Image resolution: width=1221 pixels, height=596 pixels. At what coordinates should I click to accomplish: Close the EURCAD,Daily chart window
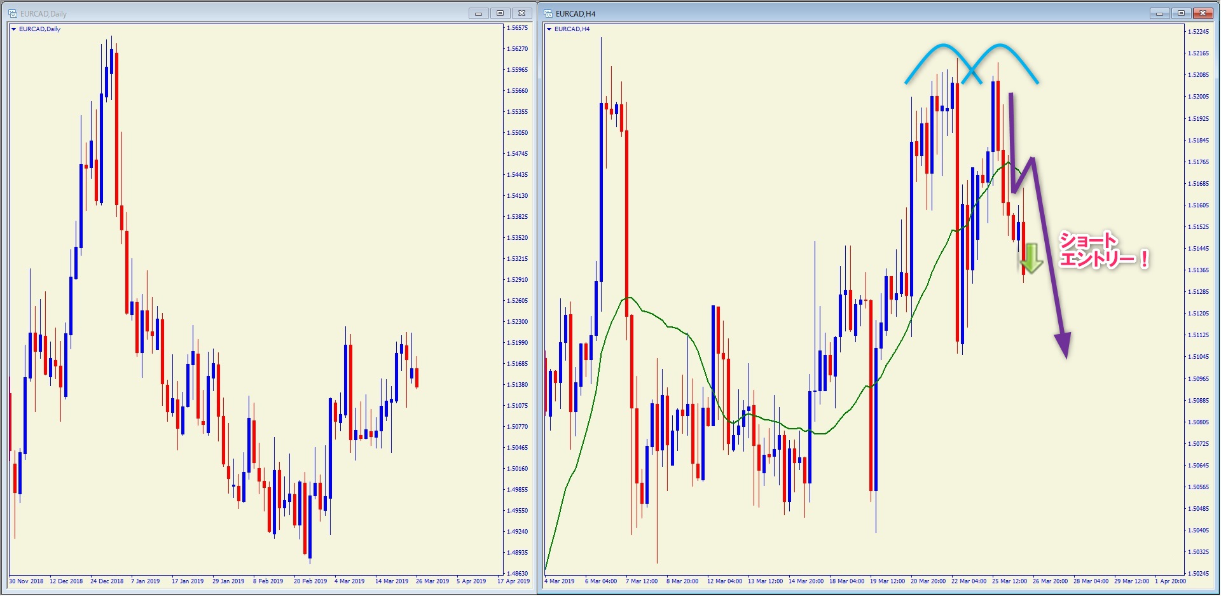tap(521, 13)
